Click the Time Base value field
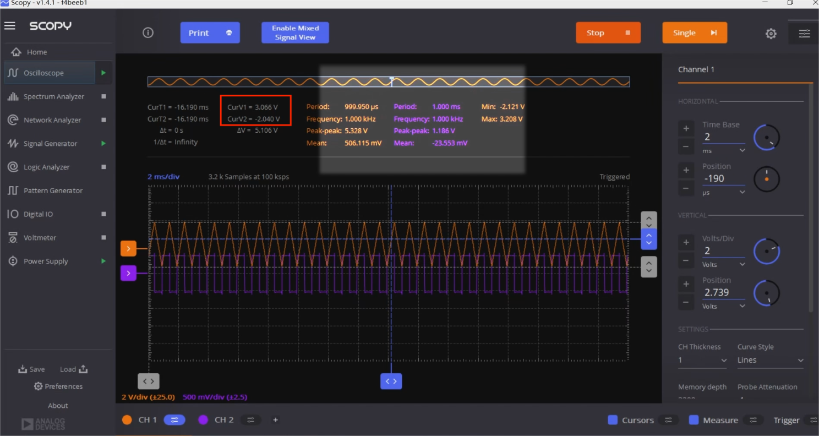Viewport: 819px width, 436px height. [723, 137]
